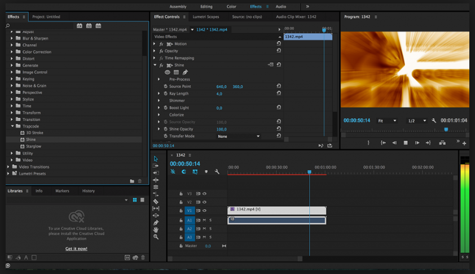Image resolution: width=475 pixels, height=274 pixels.
Task: Open the Fit zoom level dropdown
Action: pos(387,121)
